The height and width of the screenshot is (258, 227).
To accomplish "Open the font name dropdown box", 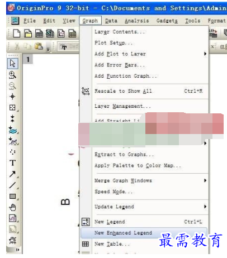I will (69, 46).
